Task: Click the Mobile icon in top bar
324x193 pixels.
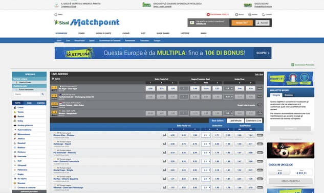Action: 250,14
